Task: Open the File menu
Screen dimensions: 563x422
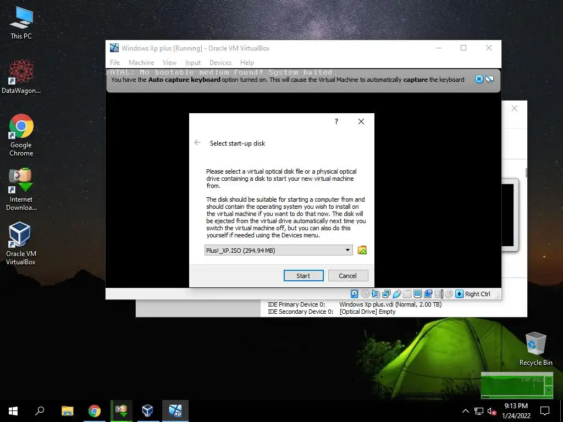Action: (x=115, y=63)
